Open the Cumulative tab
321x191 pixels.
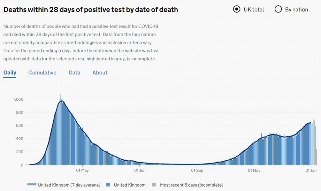point(42,73)
